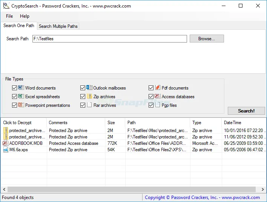Sort results by the Type column header

(206, 123)
